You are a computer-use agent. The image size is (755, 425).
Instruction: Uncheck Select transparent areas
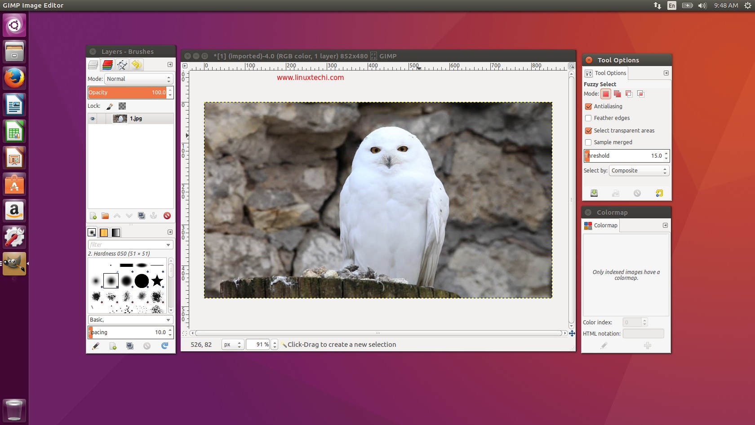click(588, 131)
